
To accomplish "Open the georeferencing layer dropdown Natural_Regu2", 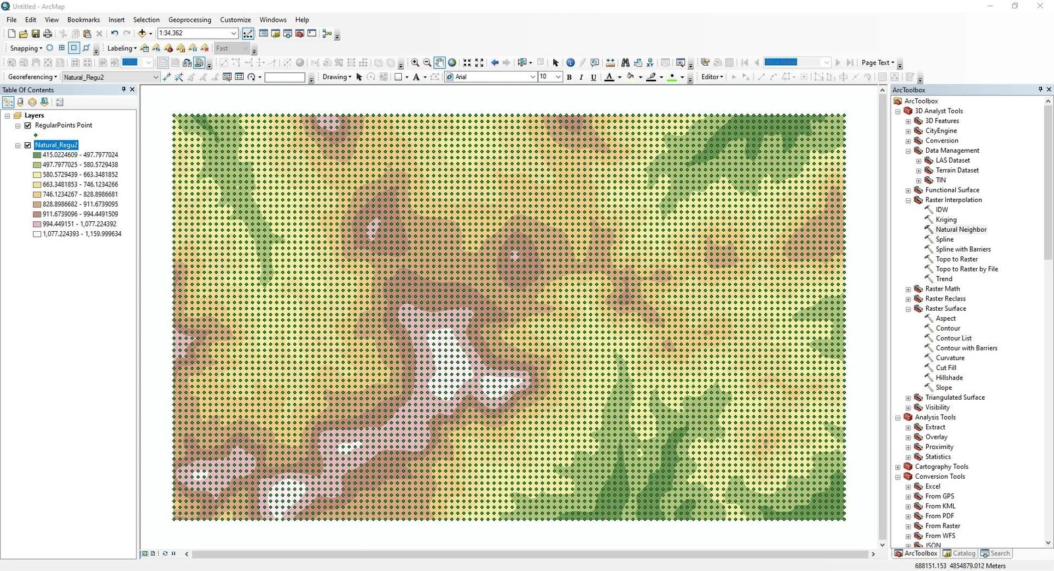I will pos(155,77).
